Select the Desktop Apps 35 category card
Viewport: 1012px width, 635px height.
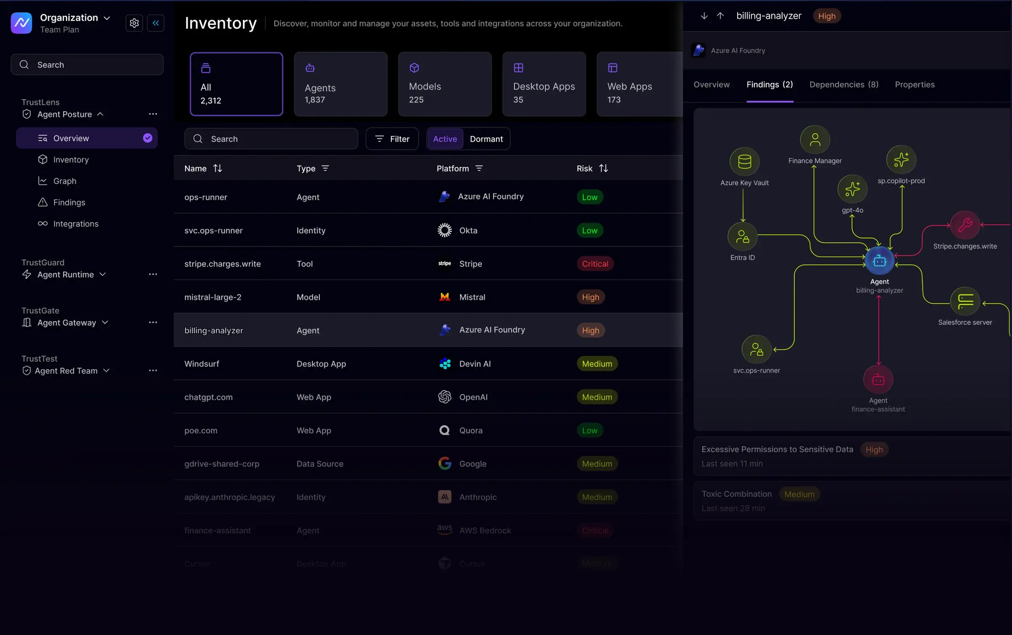[x=544, y=84]
